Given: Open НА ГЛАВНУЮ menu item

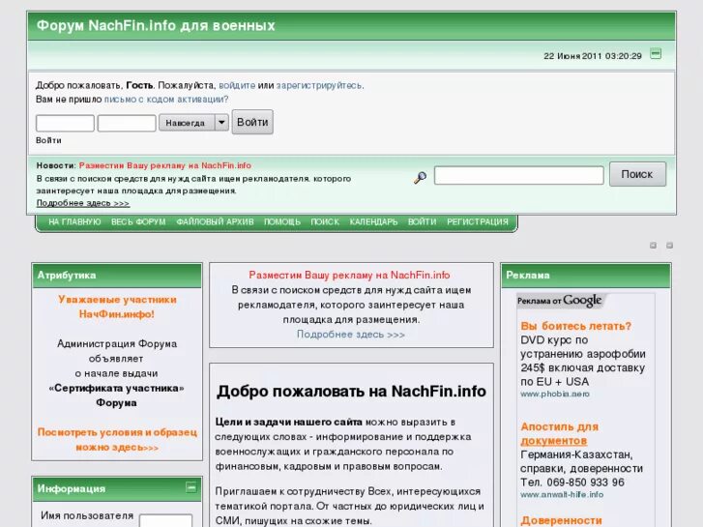Looking at the screenshot, I should [74, 221].
